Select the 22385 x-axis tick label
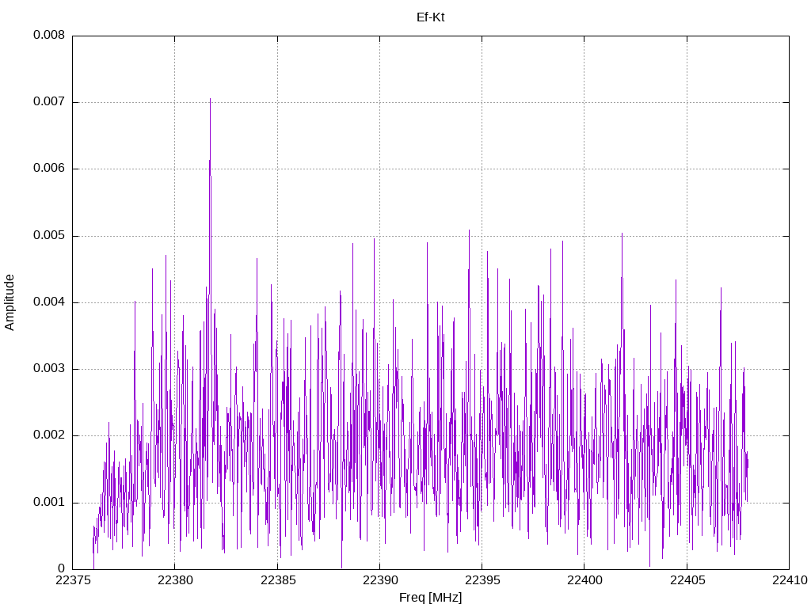Screen dimensions: 811x608 tap(277, 580)
